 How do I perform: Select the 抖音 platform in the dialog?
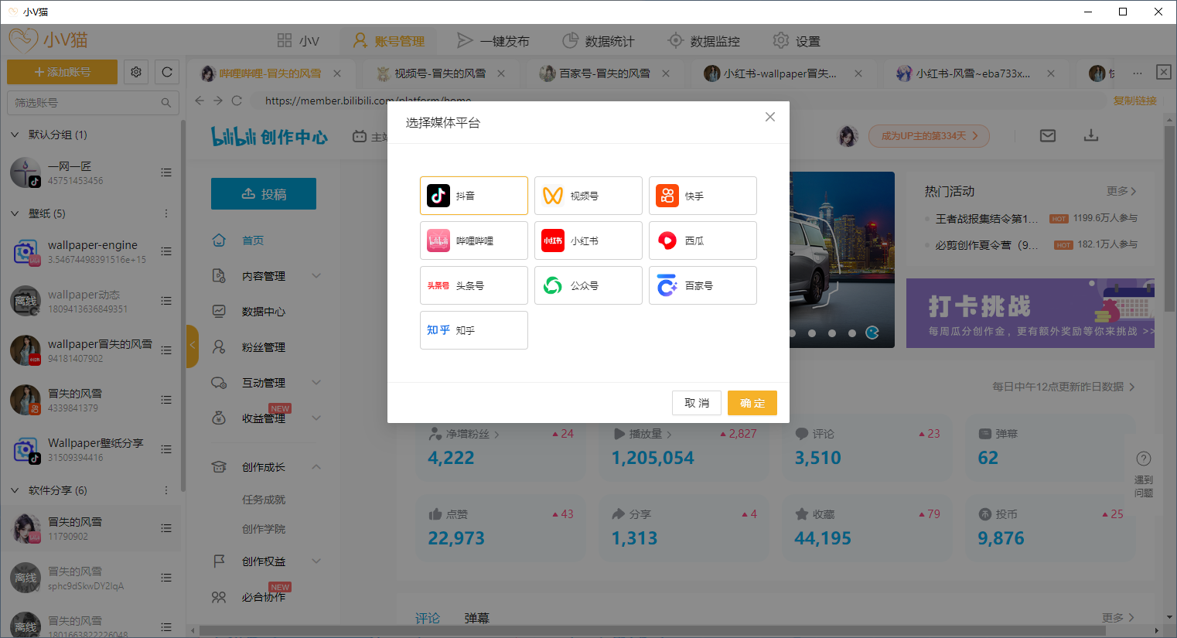point(473,195)
